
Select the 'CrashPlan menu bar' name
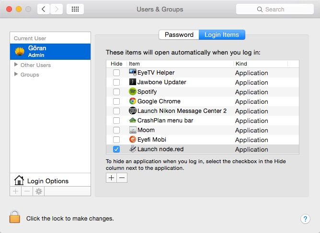(x=165, y=120)
